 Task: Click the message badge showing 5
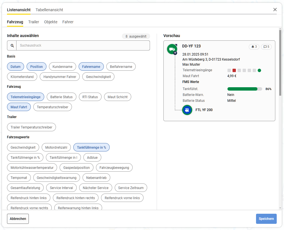(x=266, y=47)
